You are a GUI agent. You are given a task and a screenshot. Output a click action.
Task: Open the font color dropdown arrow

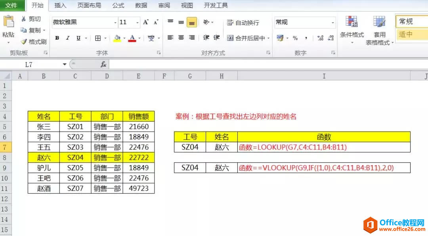139,38
